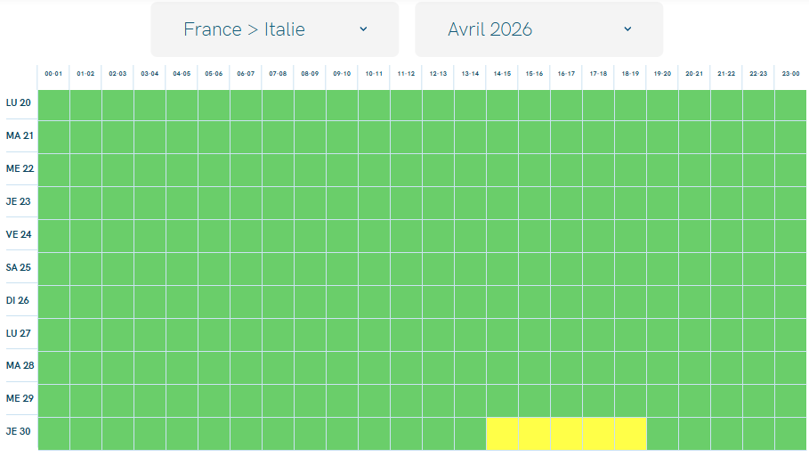Select the MA 21 row label

click(19, 135)
